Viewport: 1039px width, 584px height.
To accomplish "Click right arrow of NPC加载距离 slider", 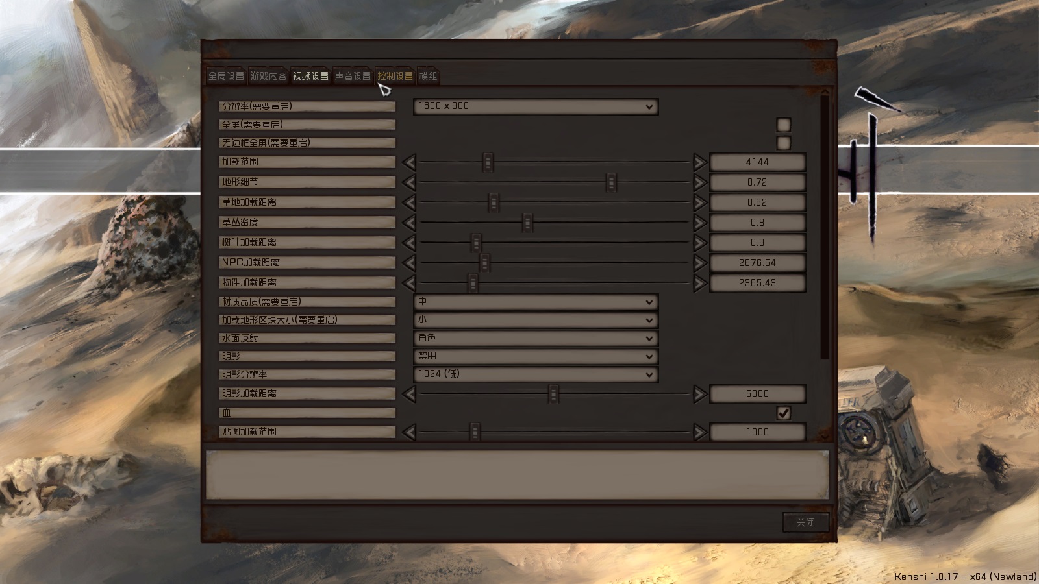I will pyautogui.click(x=699, y=263).
